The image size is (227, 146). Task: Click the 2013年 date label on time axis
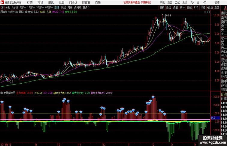pos(5,145)
